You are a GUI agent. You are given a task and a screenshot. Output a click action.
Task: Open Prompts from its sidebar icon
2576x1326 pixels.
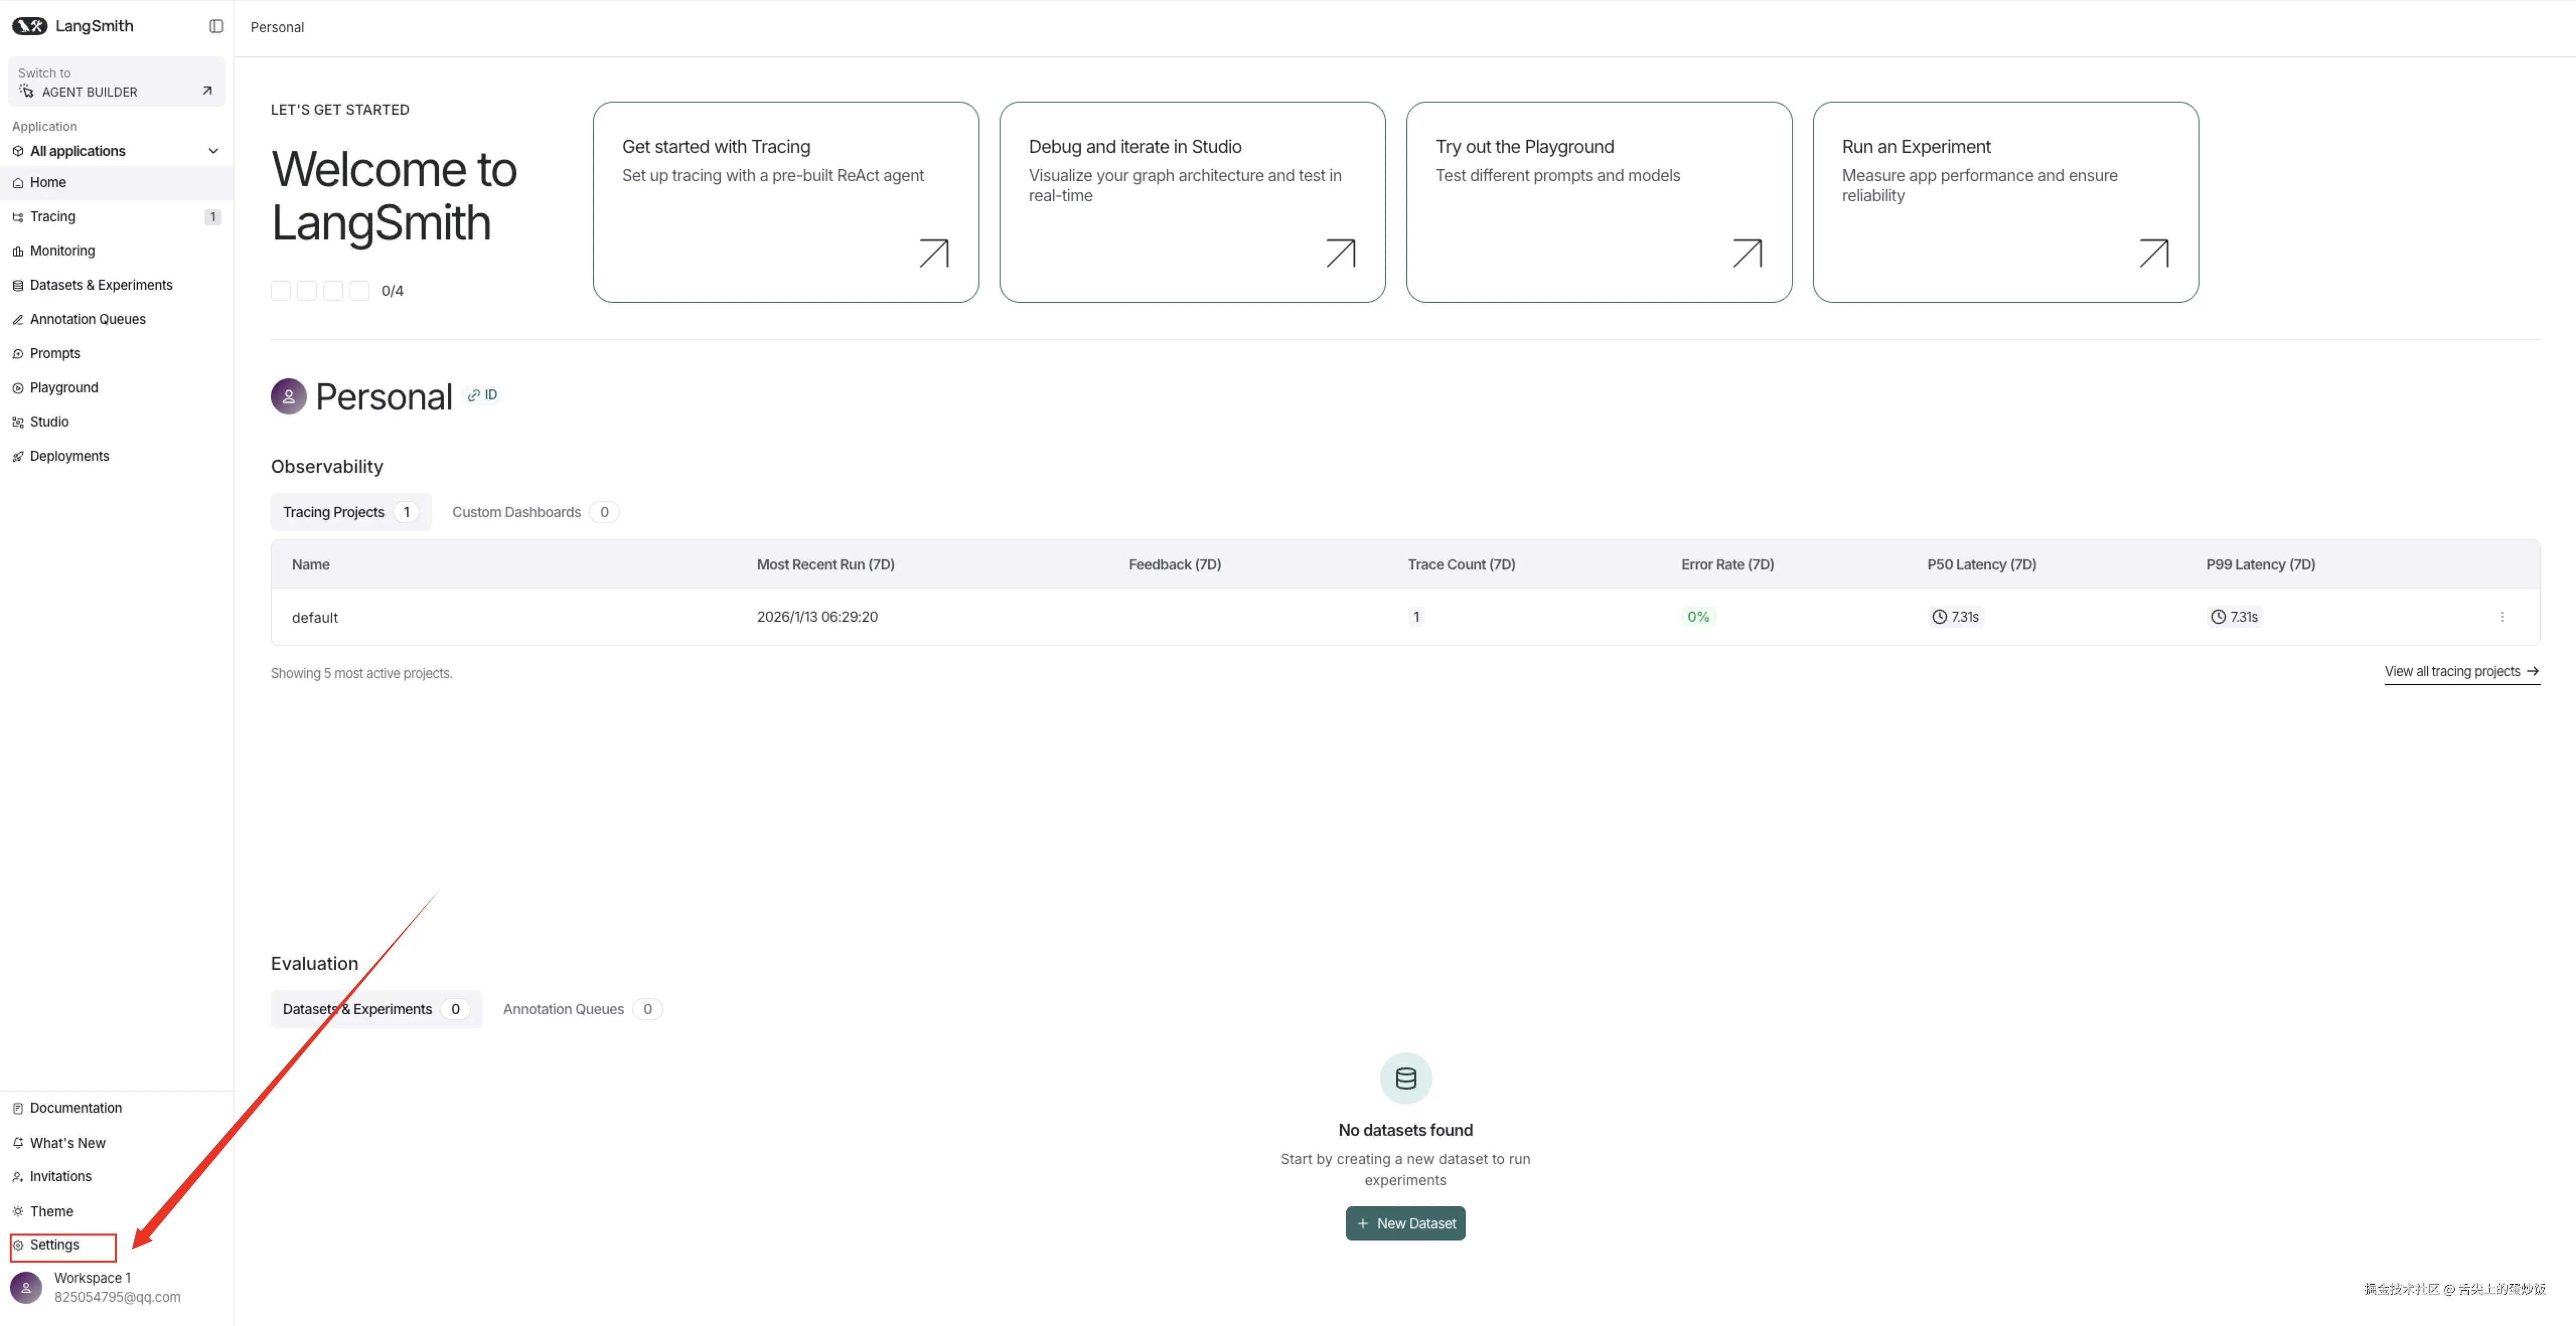[18, 354]
